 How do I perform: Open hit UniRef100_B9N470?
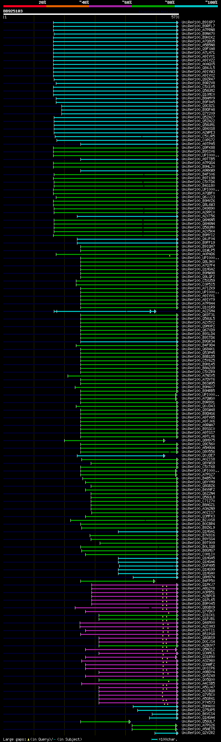tap(198, 34)
